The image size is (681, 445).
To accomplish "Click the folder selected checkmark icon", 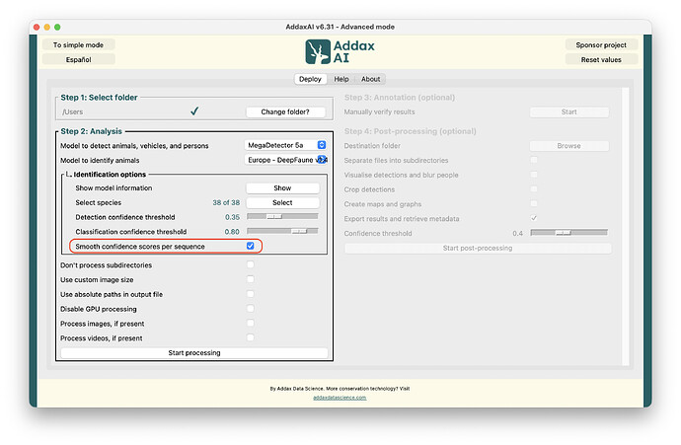I will coord(194,111).
